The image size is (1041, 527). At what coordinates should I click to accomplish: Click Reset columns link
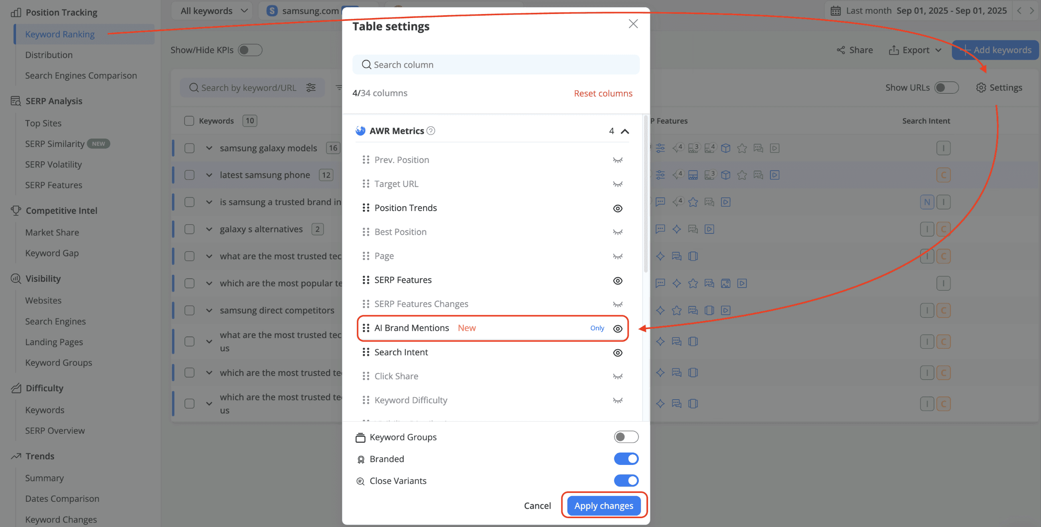coord(603,93)
